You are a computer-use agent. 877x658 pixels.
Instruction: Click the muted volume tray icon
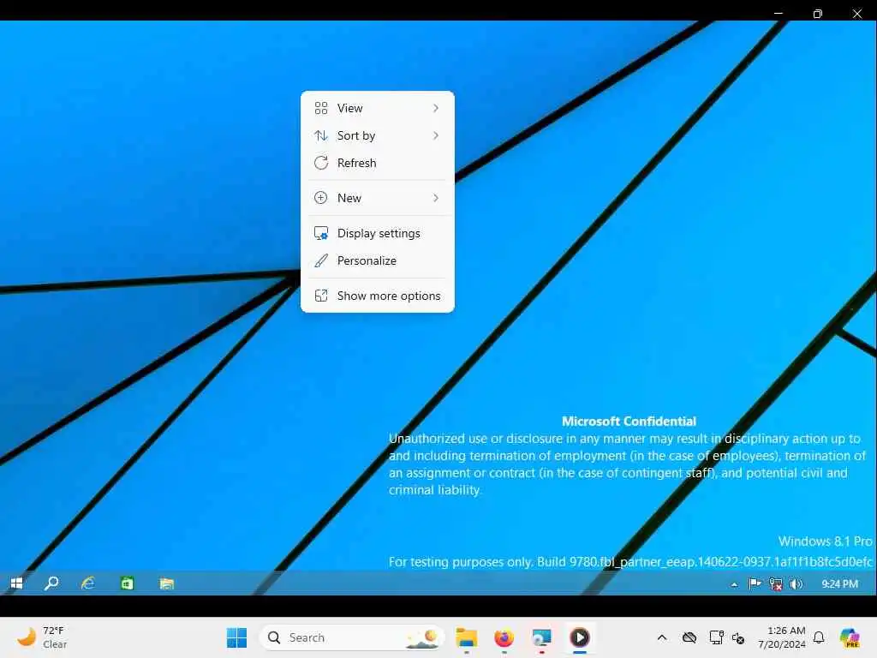(x=738, y=637)
